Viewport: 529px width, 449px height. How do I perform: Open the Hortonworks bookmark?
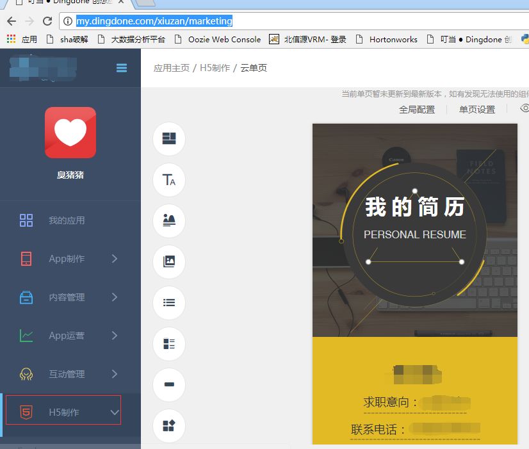pos(392,39)
